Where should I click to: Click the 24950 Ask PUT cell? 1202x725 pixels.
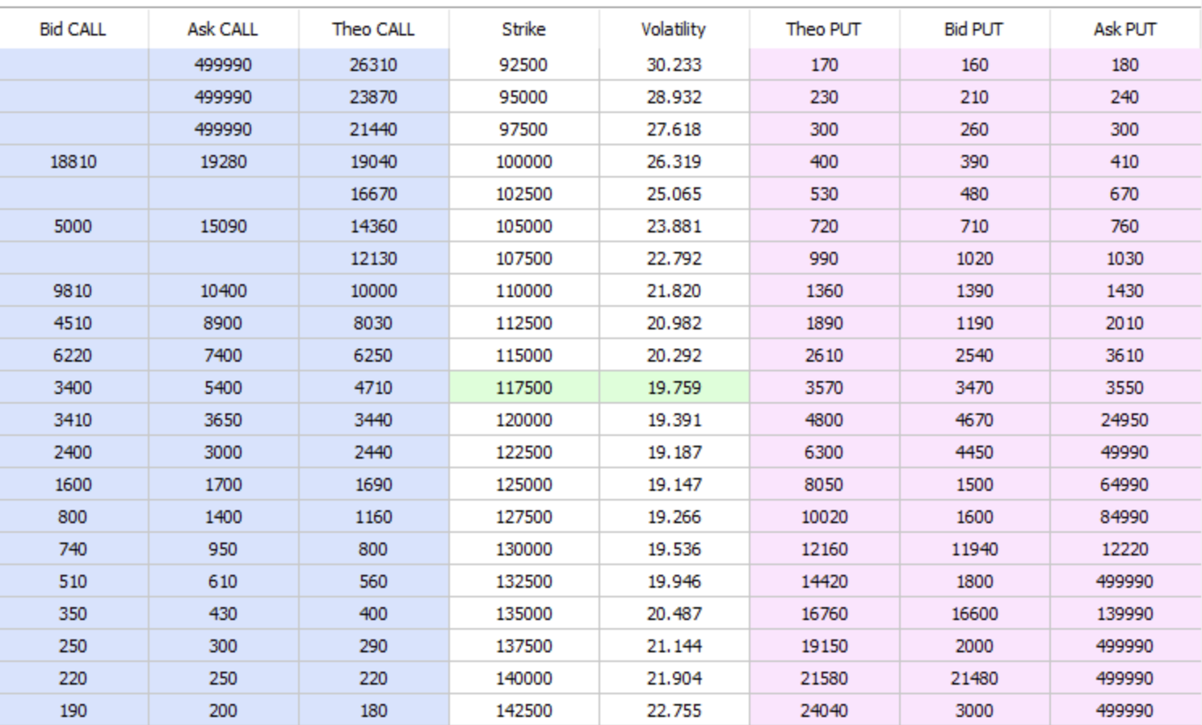pyautogui.click(x=1124, y=420)
